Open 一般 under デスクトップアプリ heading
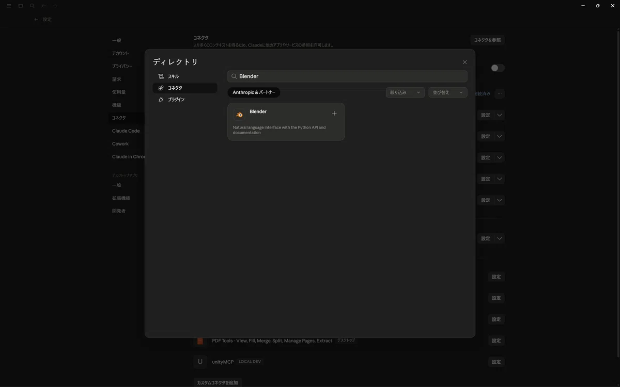The width and height of the screenshot is (620, 387). coord(116,185)
